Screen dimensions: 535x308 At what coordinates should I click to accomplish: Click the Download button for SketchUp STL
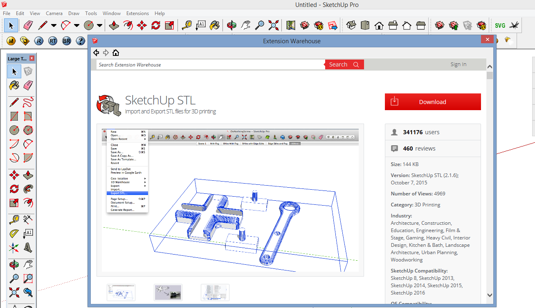pos(432,102)
